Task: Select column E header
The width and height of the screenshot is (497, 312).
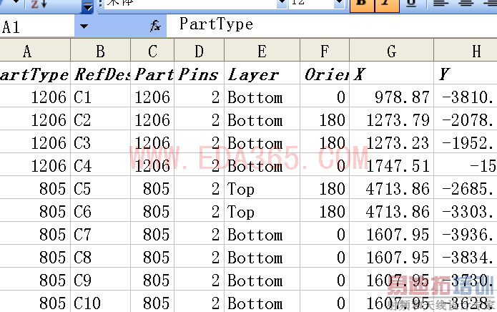Action: 262,51
